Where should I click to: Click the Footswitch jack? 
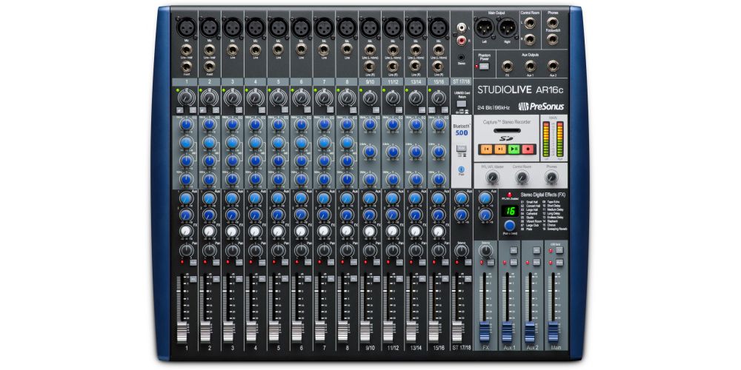pyautogui.click(x=553, y=39)
